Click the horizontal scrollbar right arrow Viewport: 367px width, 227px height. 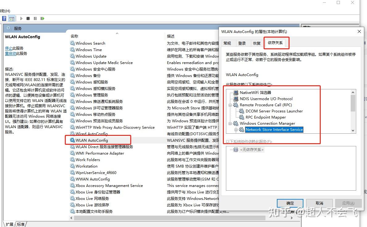coord(291,218)
